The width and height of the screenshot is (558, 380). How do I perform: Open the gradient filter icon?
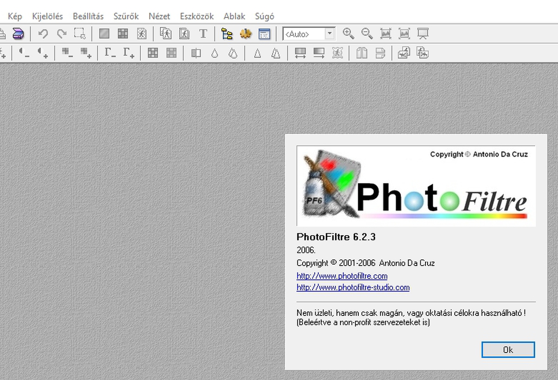tap(319, 53)
